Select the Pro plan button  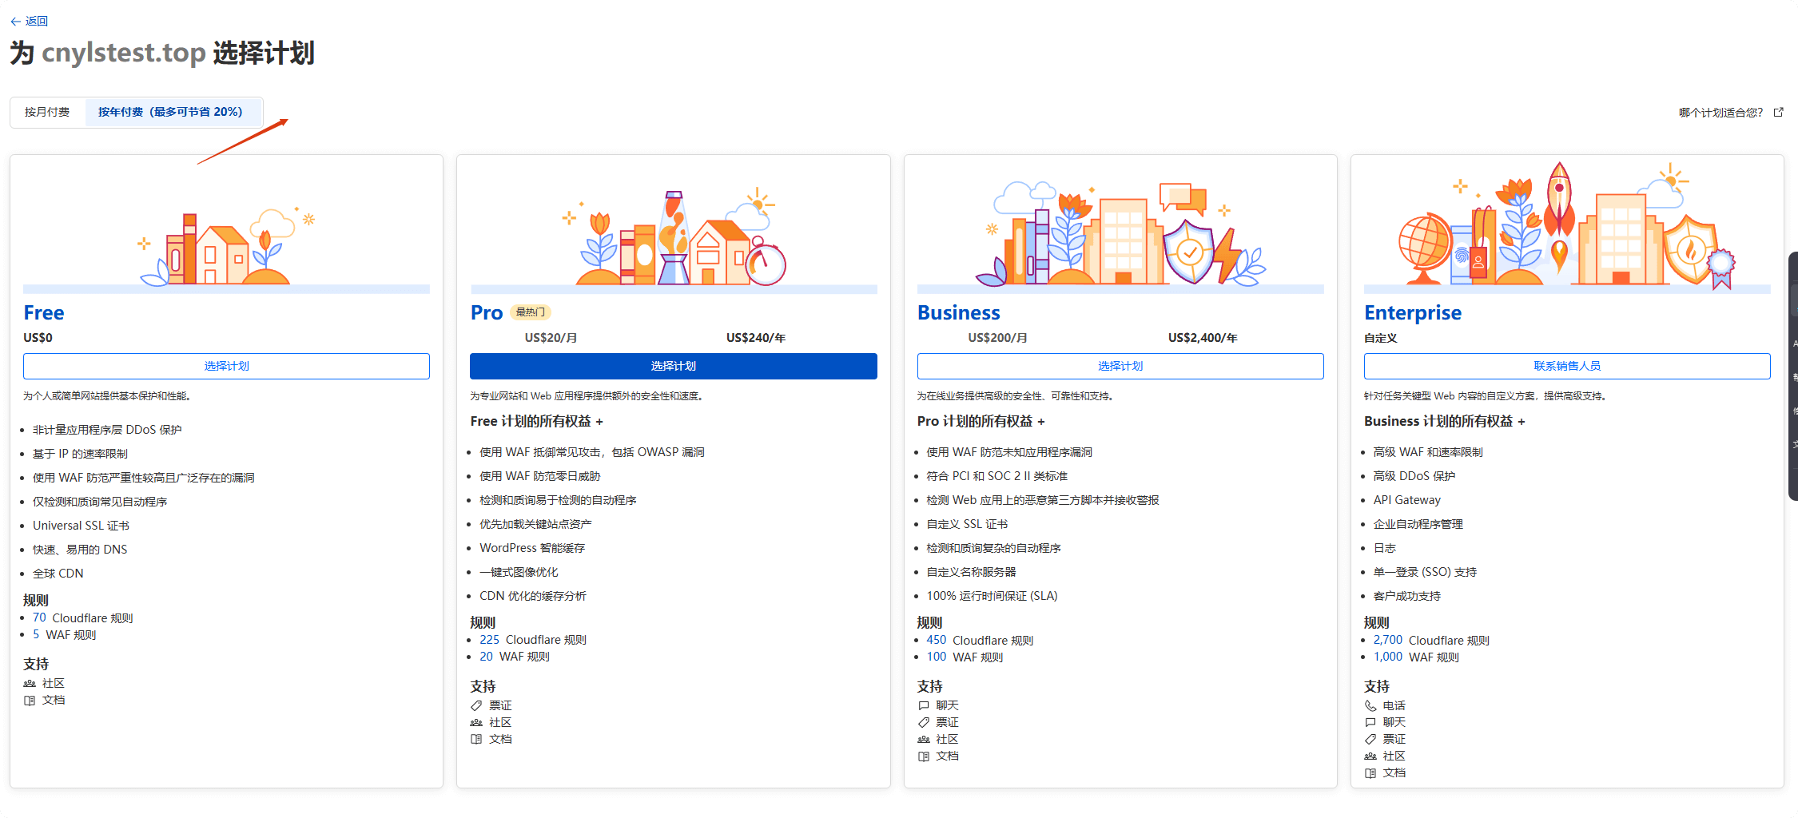coord(673,366)
